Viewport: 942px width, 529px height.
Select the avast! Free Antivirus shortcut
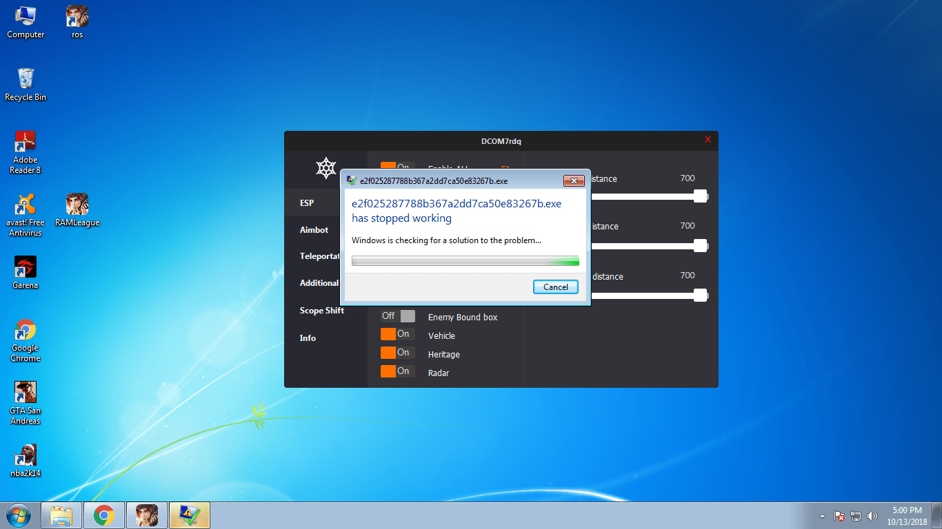tap(26, 215)
